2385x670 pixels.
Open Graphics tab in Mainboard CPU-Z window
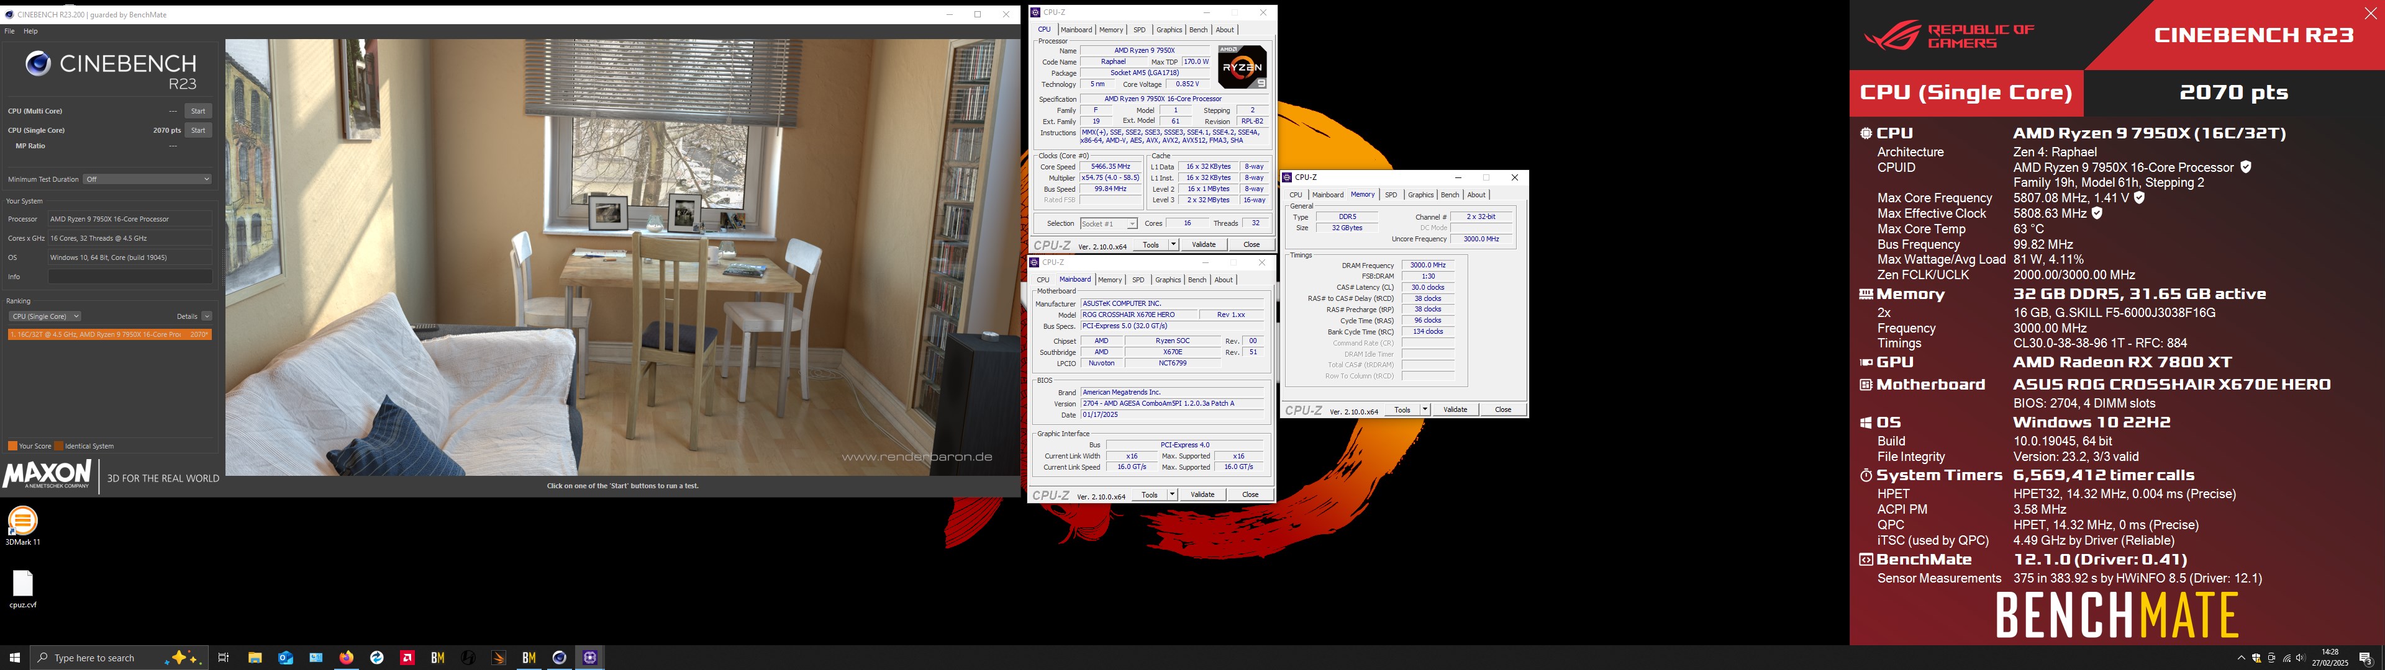(x=1168, y=279)
